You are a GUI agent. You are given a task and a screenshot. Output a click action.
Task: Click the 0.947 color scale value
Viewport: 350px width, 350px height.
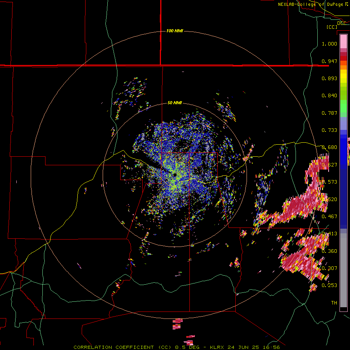point(329,61)
